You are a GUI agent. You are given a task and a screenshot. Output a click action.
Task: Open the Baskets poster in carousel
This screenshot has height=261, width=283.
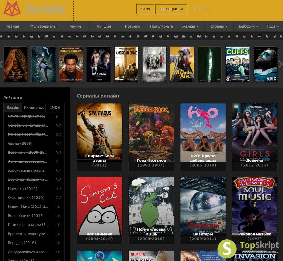coord(265,64)
